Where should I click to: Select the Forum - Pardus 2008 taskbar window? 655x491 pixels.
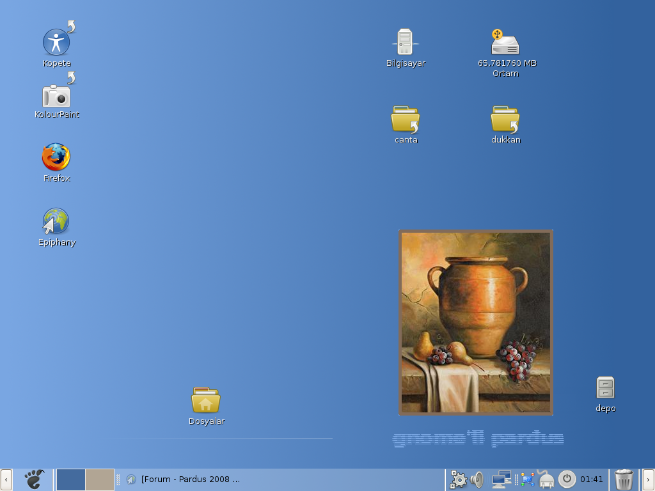tap(185, 479)
